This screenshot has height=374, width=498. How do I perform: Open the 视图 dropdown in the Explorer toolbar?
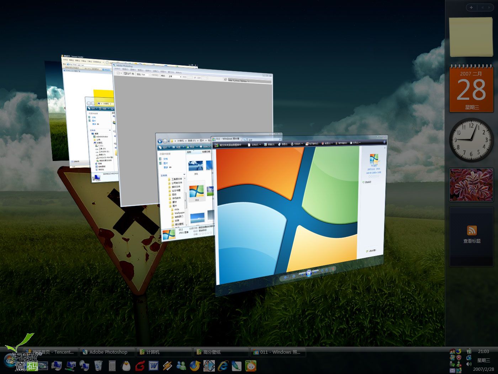click(178, 147)
